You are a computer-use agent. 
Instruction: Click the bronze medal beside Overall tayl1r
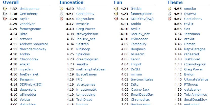(x=5, y=19)
